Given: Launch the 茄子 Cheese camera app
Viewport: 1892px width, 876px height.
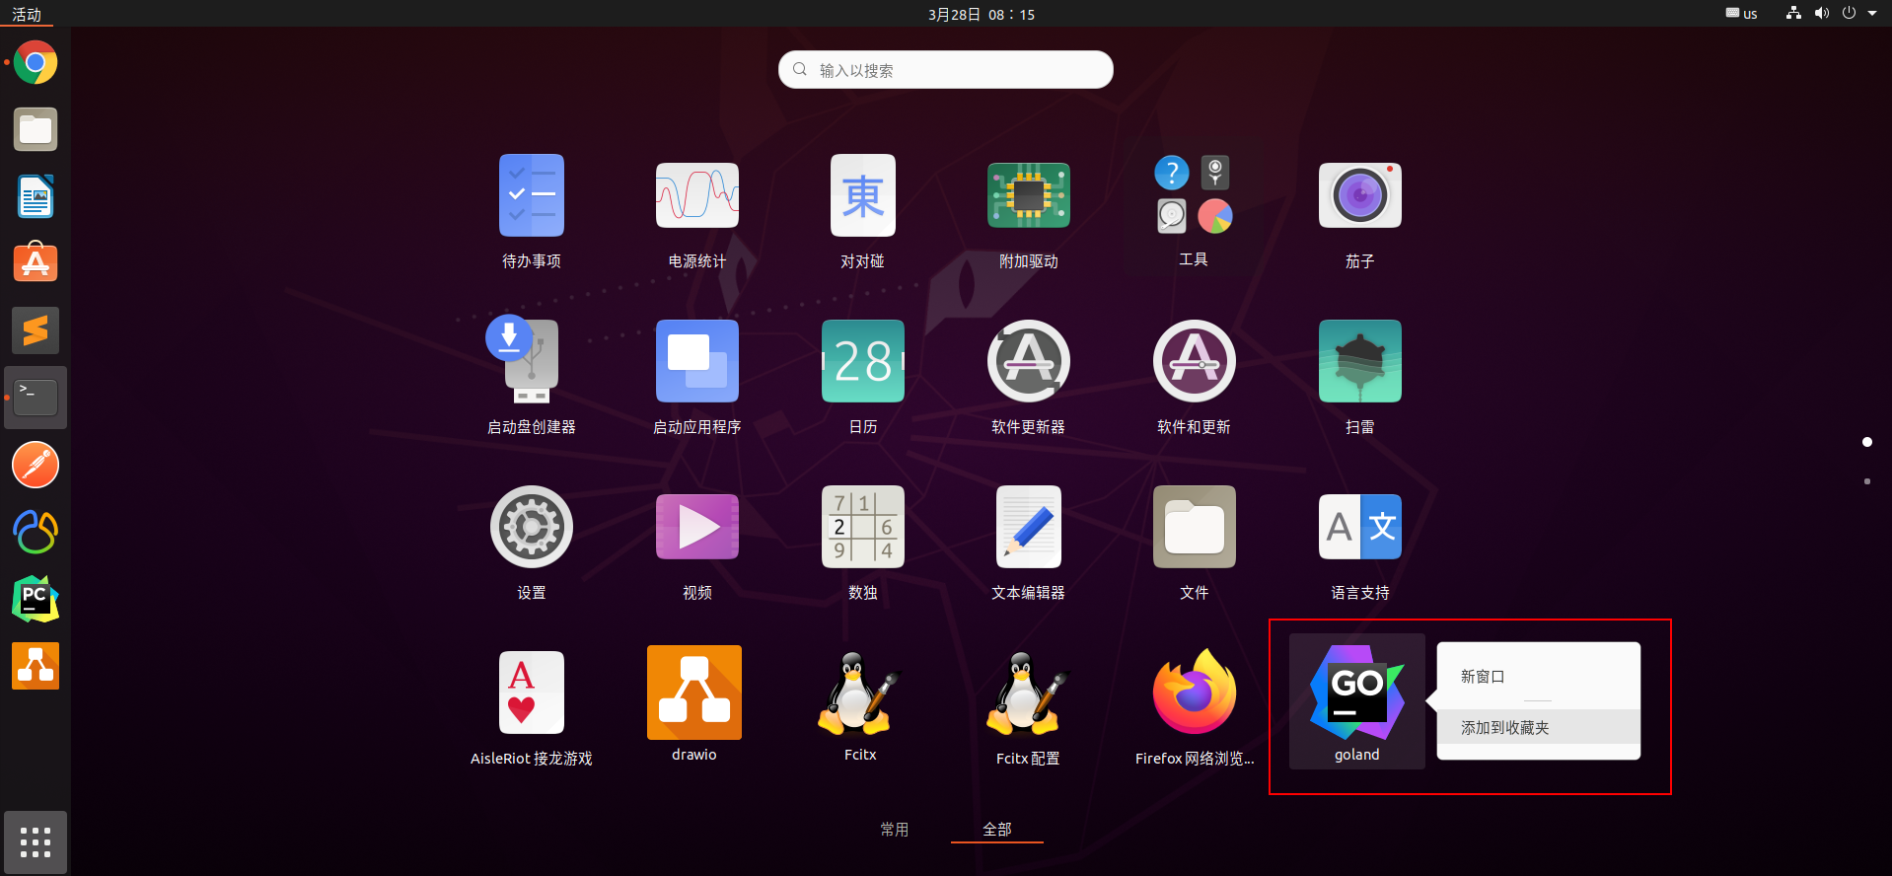Looking at the screenshot, I should coord(1360,195).
